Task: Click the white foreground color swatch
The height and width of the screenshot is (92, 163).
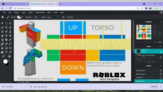Action: click(x=5, y=61)
